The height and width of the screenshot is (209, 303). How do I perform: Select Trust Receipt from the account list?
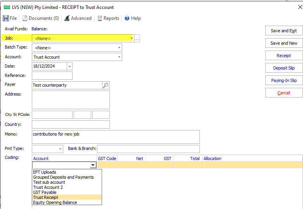46,197
